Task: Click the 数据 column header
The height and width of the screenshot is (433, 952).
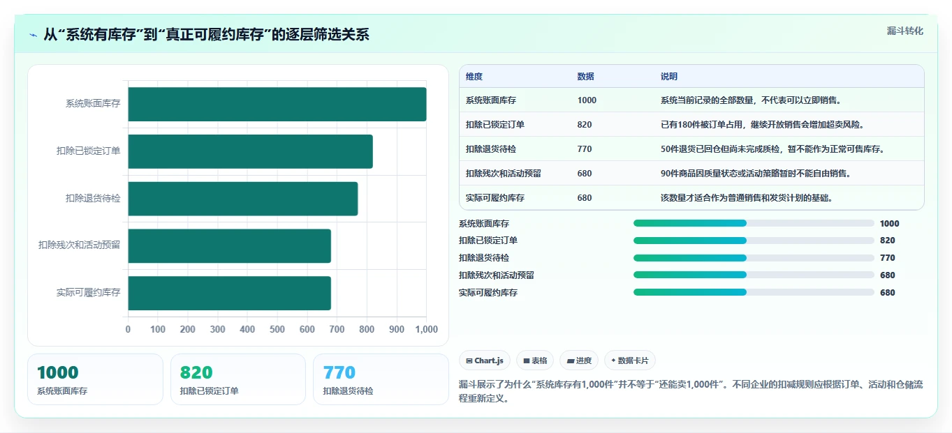Action: (586, 76)
